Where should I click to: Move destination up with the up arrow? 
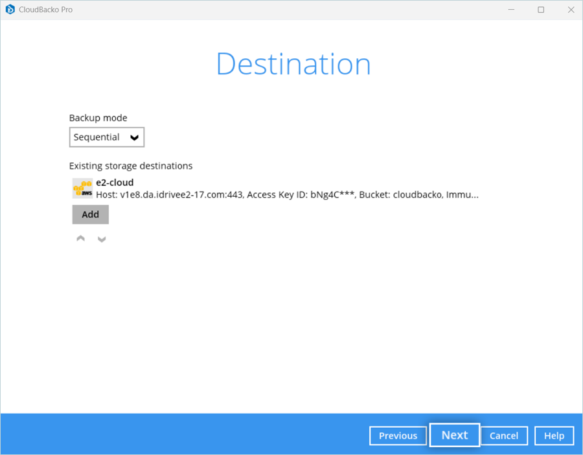pyautogui.click(x=80, y=239)
